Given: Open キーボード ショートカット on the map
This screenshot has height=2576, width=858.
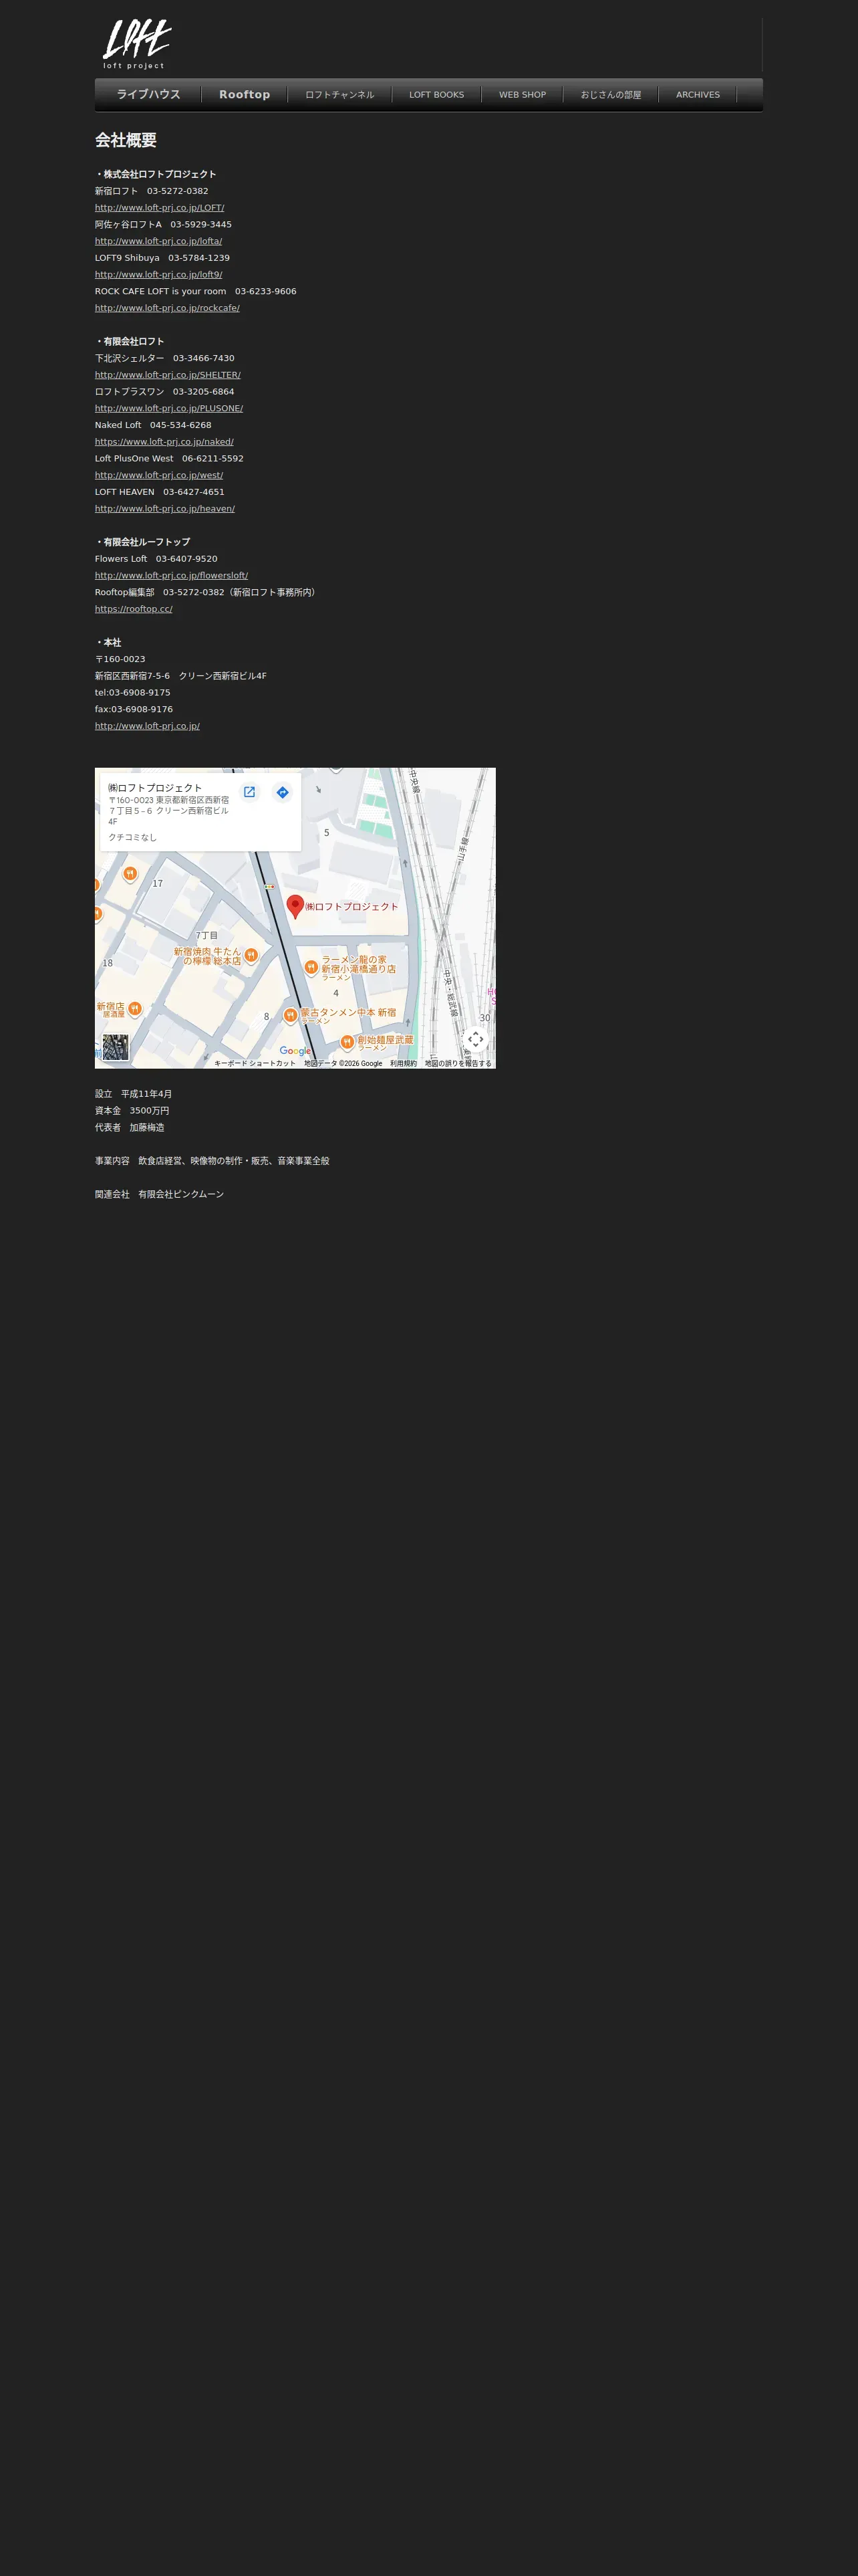Looking at the screenshot, I should point(255,1064).
